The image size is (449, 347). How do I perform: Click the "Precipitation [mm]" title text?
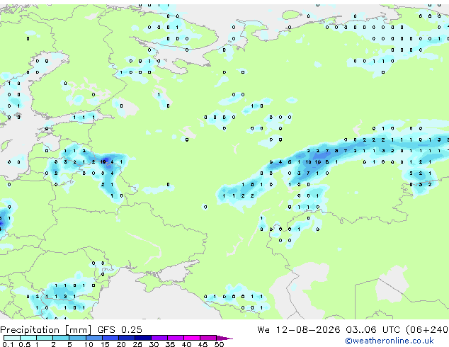click(45, 330)
